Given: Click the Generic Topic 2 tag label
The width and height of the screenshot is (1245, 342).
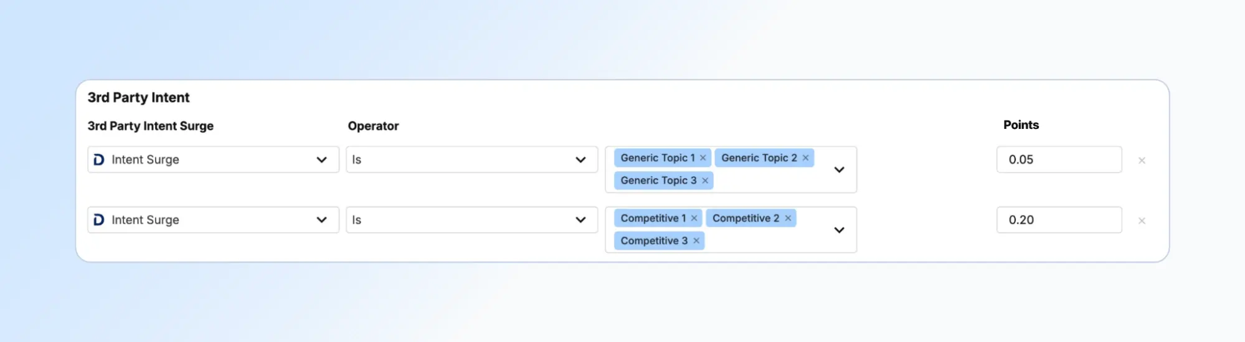Looking at the screenshot, I should (x=759, y=158).
